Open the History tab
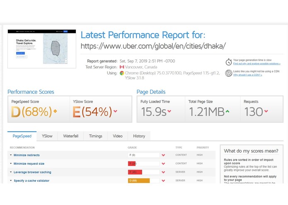Image resolution: width=288 pixels, height=205 pixels. (139, 136)
